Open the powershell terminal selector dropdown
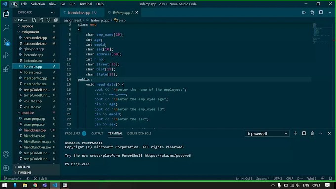Viewport: 336px width, 189px height. pos(267,134)
